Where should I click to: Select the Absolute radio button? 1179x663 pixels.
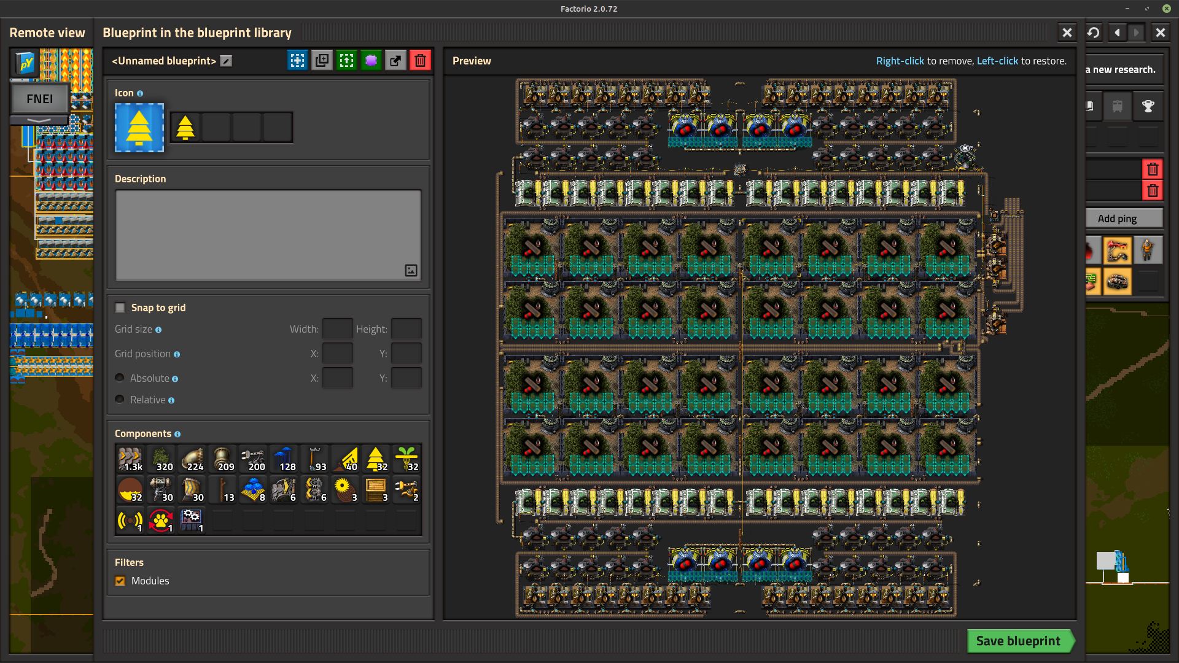click(120, 378)
